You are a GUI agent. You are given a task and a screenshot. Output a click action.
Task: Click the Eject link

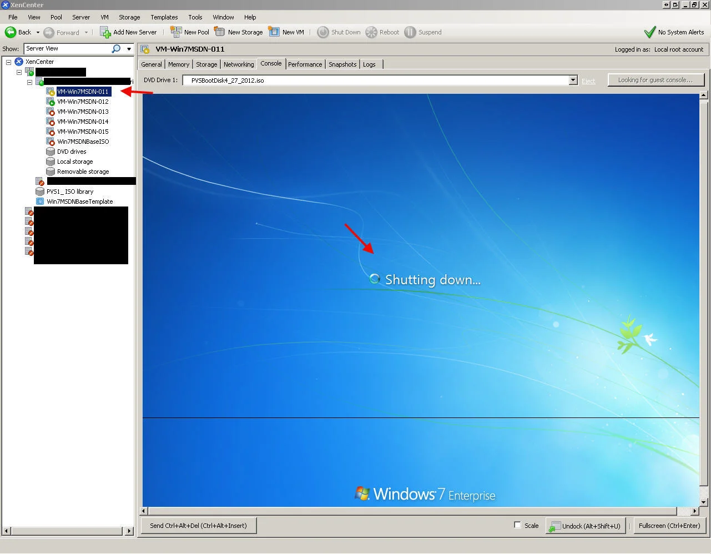pyautogui.click(x=588, y=81)
